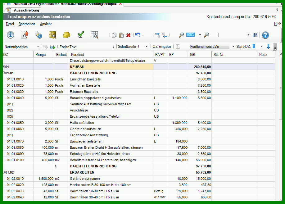Image resolution: width=285 pixels, height=204 pixels.
Task: Open the undo history dropdown arrow
Action: 143,35
